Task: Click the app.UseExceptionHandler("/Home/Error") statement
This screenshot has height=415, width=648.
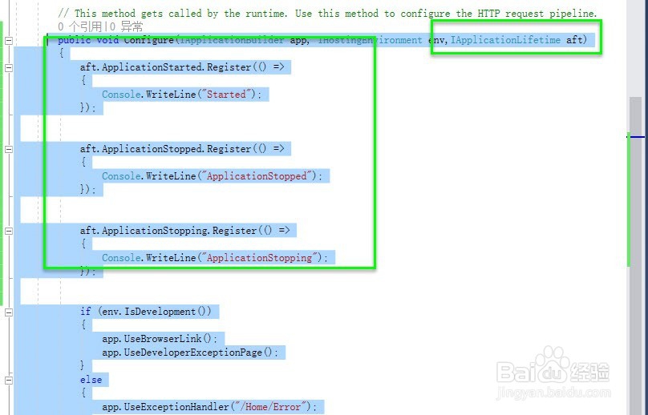Action: (209, 407)
